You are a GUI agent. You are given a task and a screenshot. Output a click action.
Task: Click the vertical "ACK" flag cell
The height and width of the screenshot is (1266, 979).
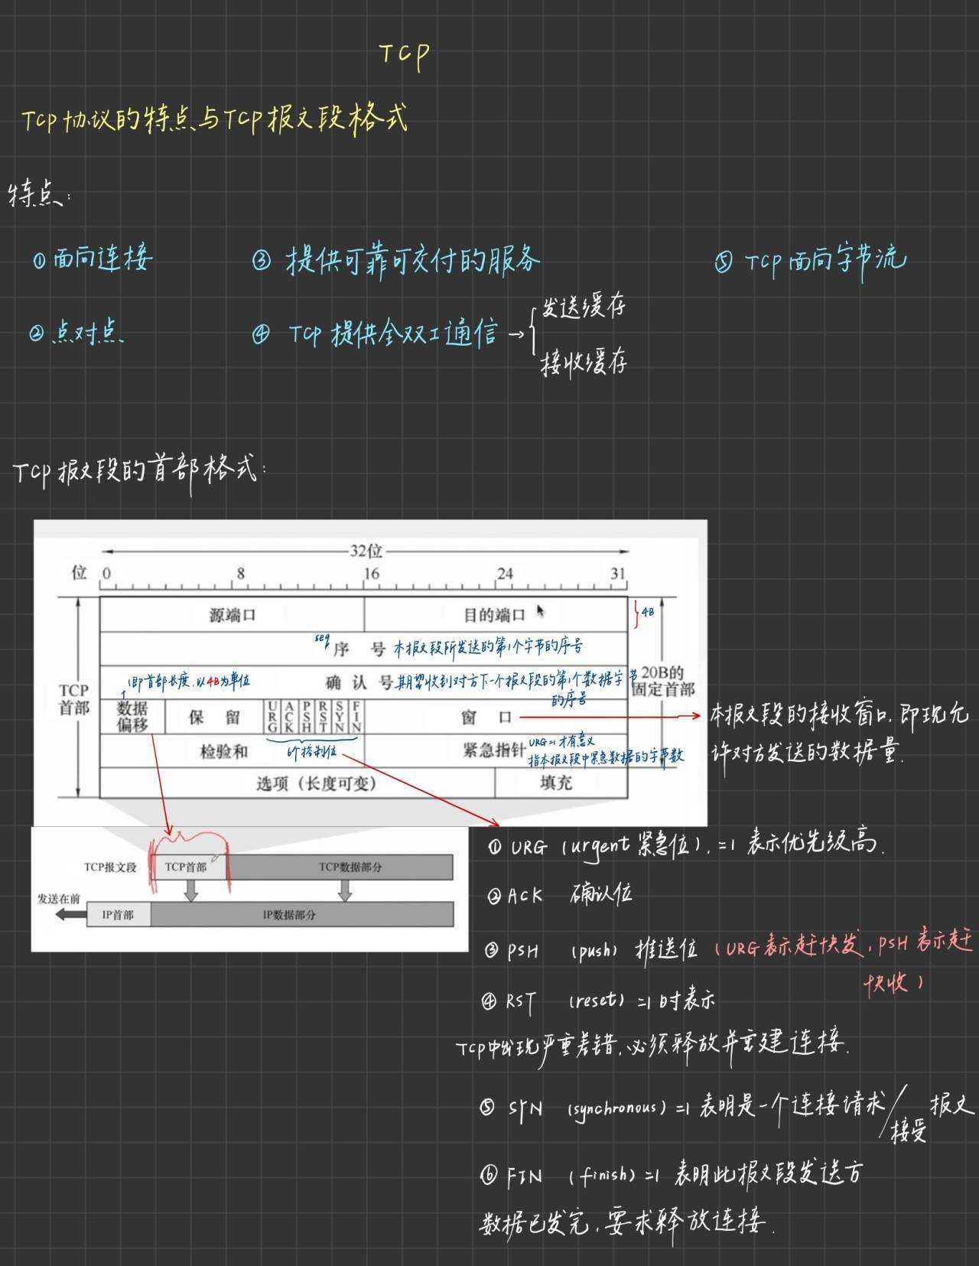(x=289, y=717)
